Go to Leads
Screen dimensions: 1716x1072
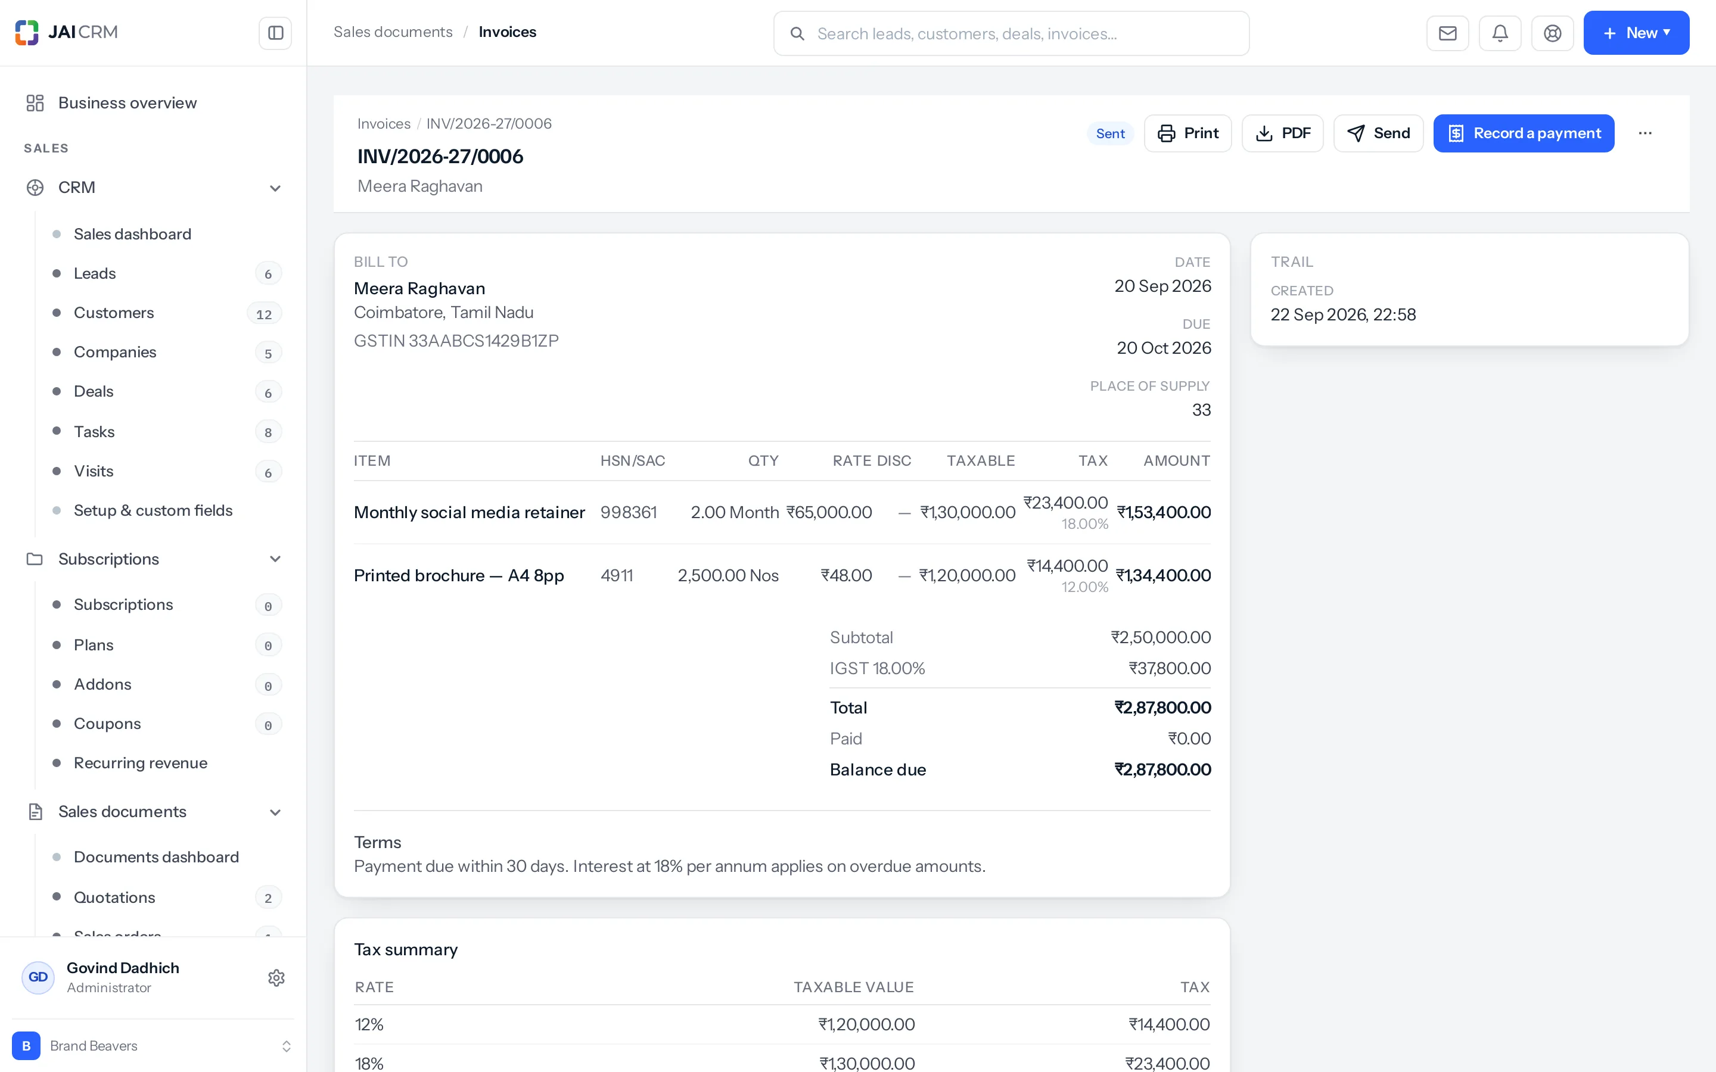tap(94, 273)
